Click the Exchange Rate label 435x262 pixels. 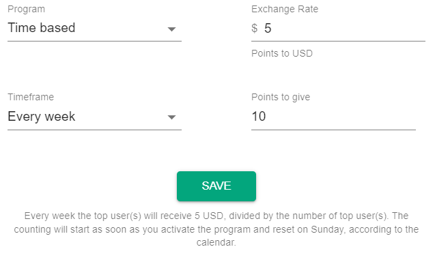pyautogui.click(x=285, y=9)
